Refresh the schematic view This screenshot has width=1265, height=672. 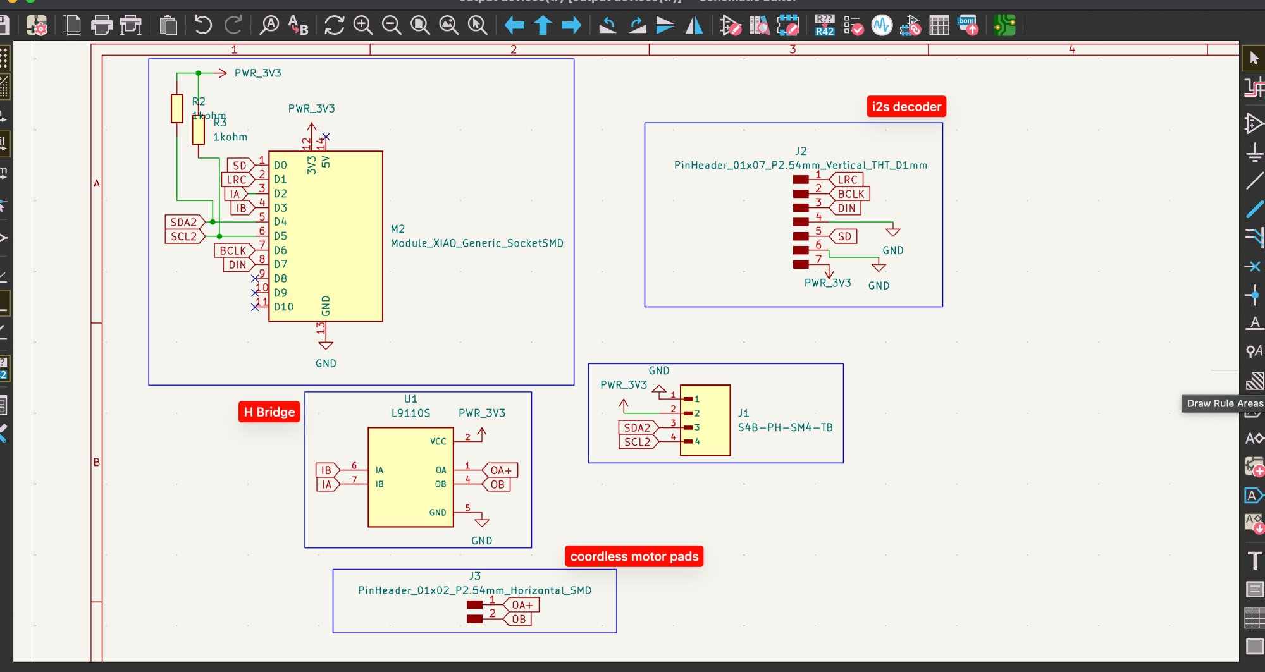pos(334,25)
